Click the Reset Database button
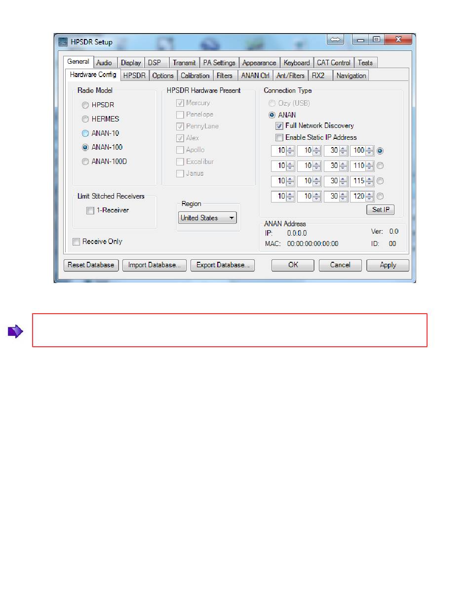The height and width of the screenshot is (611, 469). point(91,265)
